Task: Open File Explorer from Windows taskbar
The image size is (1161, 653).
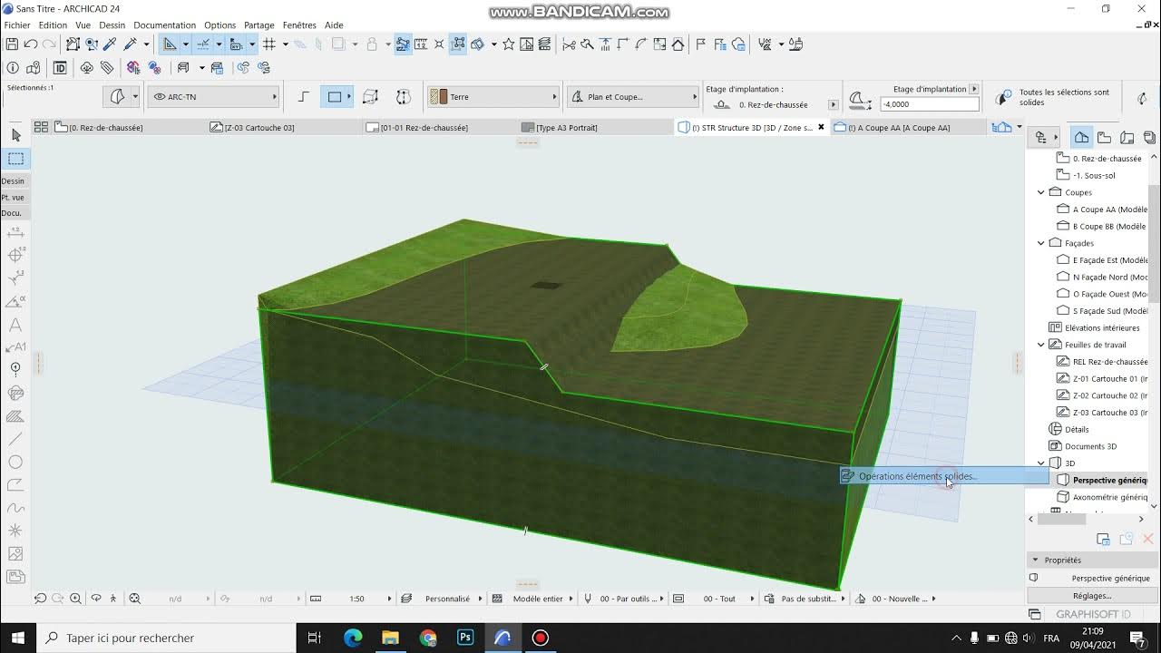Action: pos(389,638)
